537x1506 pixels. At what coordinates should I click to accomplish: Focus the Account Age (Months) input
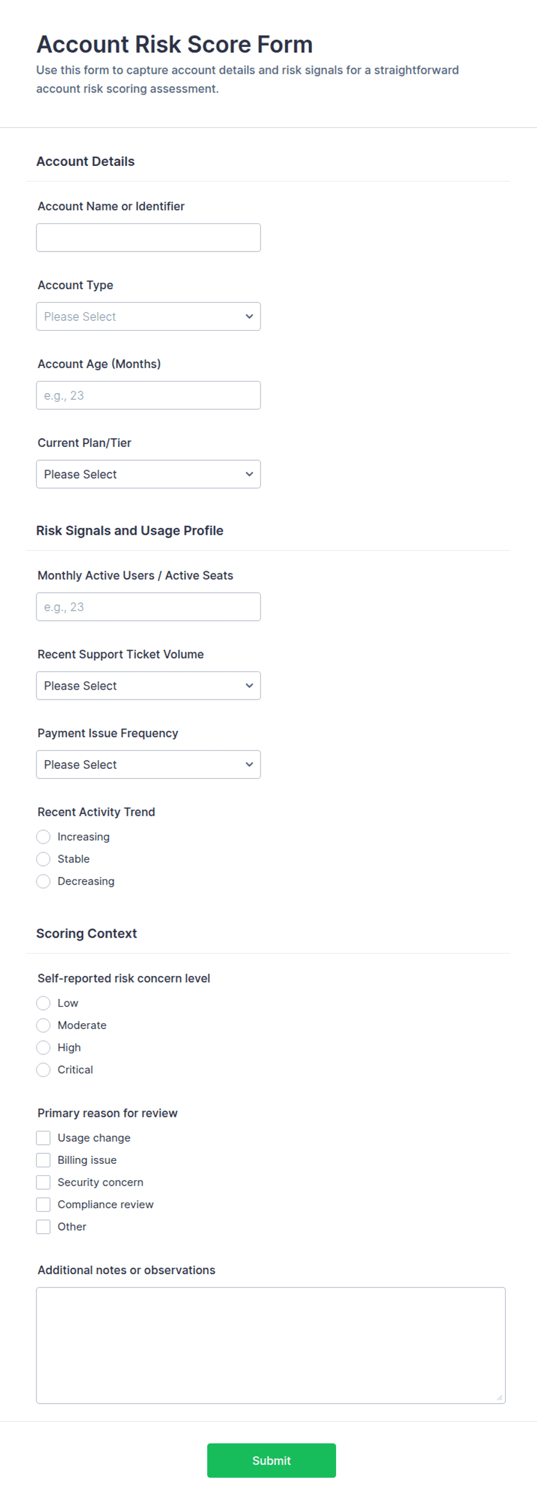[148, 395]
